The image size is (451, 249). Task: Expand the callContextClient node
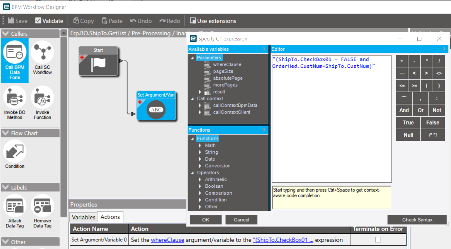pyautogui.click(x=200, y=112)
